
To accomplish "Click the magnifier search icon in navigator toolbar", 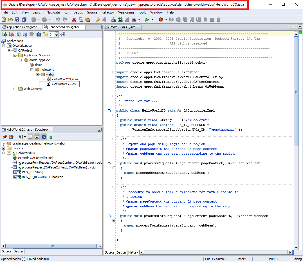I will coord(18,34).
